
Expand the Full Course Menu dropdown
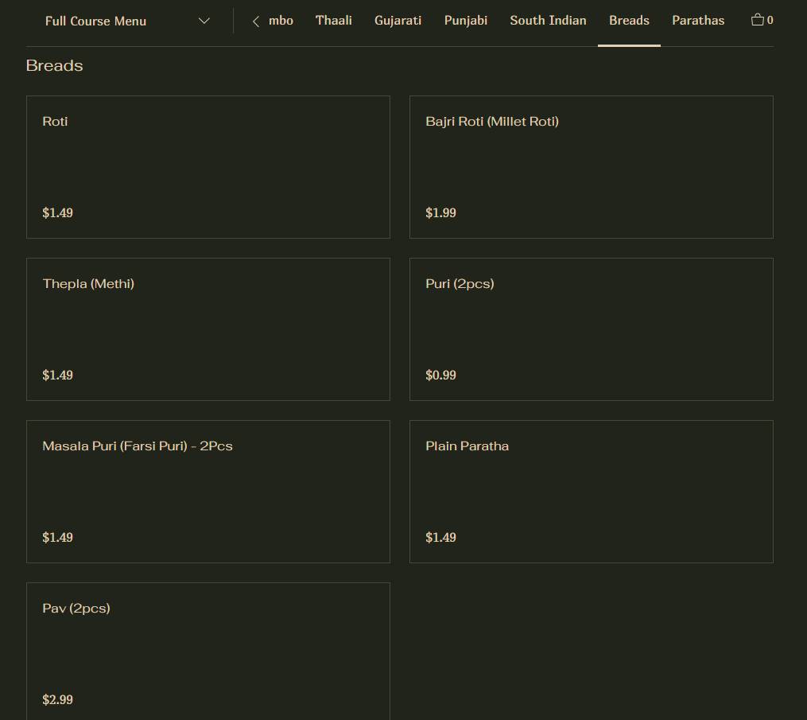pyautogui.click(x=128, y=21)
